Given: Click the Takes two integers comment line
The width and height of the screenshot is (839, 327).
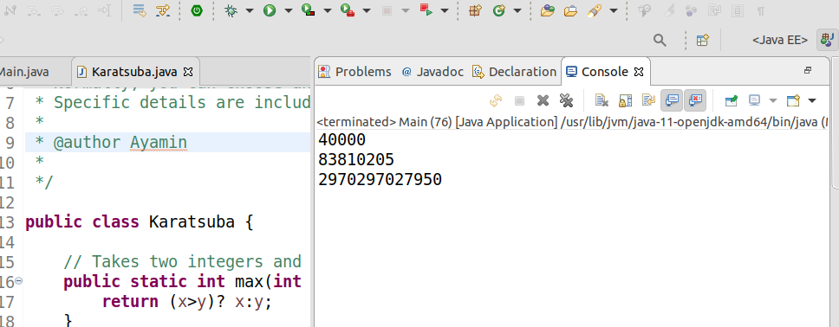Looking at the screenshot, I should 183,261.
